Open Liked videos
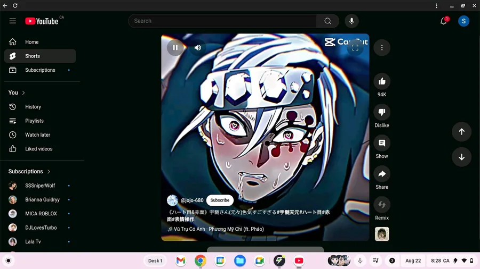The image size is (480, 269). click(40, 149)
